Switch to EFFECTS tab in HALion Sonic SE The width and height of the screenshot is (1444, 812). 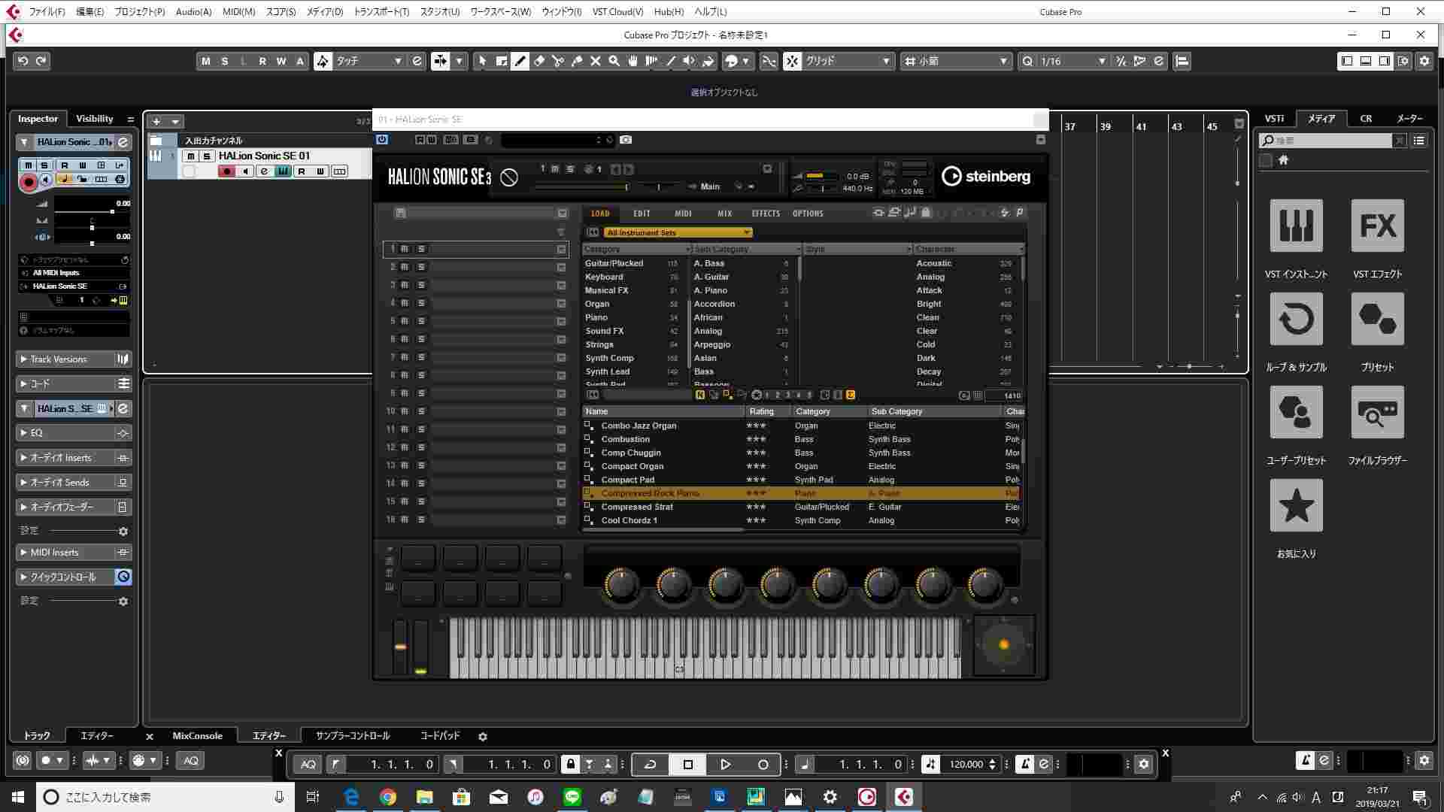766,214
